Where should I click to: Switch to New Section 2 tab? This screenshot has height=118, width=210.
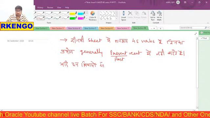pyautogui.click(x=42, y=29)
